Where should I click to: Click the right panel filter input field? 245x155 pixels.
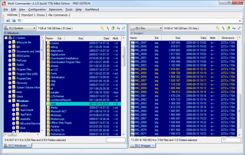pos(231,140)
